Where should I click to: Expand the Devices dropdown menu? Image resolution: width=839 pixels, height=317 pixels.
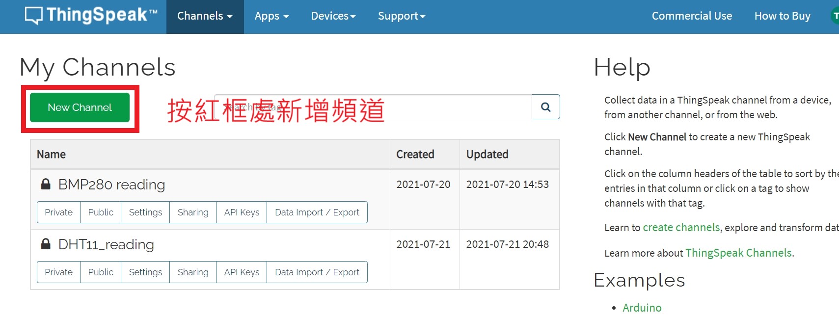pyautogui.click(x=333, y=16)
